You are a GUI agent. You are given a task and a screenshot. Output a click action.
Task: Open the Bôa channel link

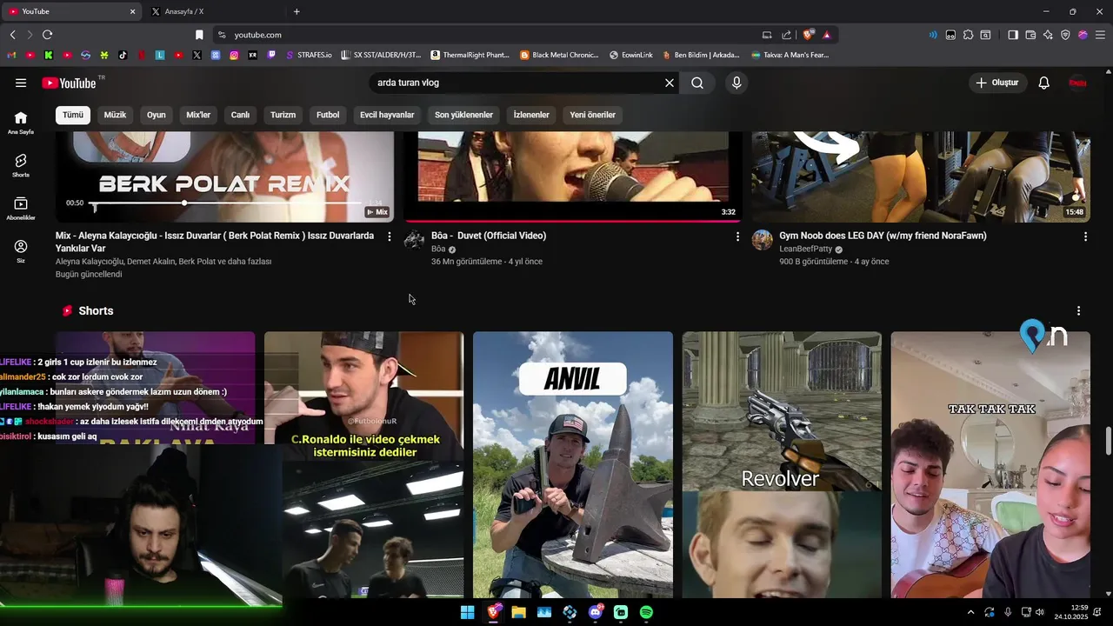click(438, 249)
